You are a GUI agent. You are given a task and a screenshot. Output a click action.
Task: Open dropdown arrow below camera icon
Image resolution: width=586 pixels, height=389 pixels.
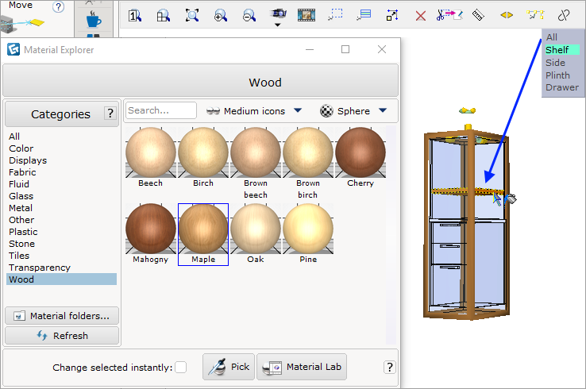(278, 25)
